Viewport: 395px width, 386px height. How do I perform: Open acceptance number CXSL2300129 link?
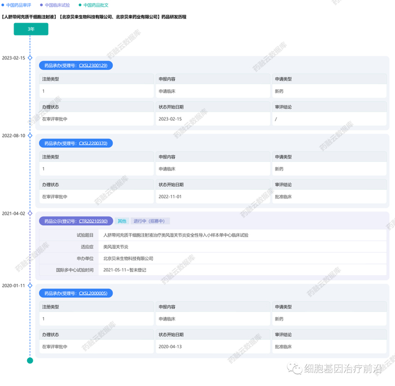pos(93,65)
